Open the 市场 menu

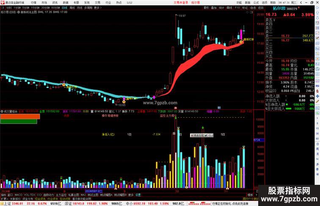(x=44, y=3)
